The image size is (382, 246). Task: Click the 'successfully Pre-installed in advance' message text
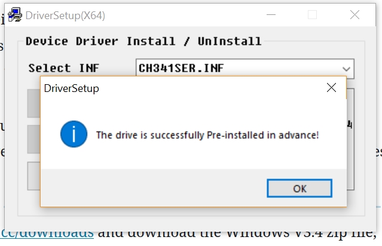point(207,135)
